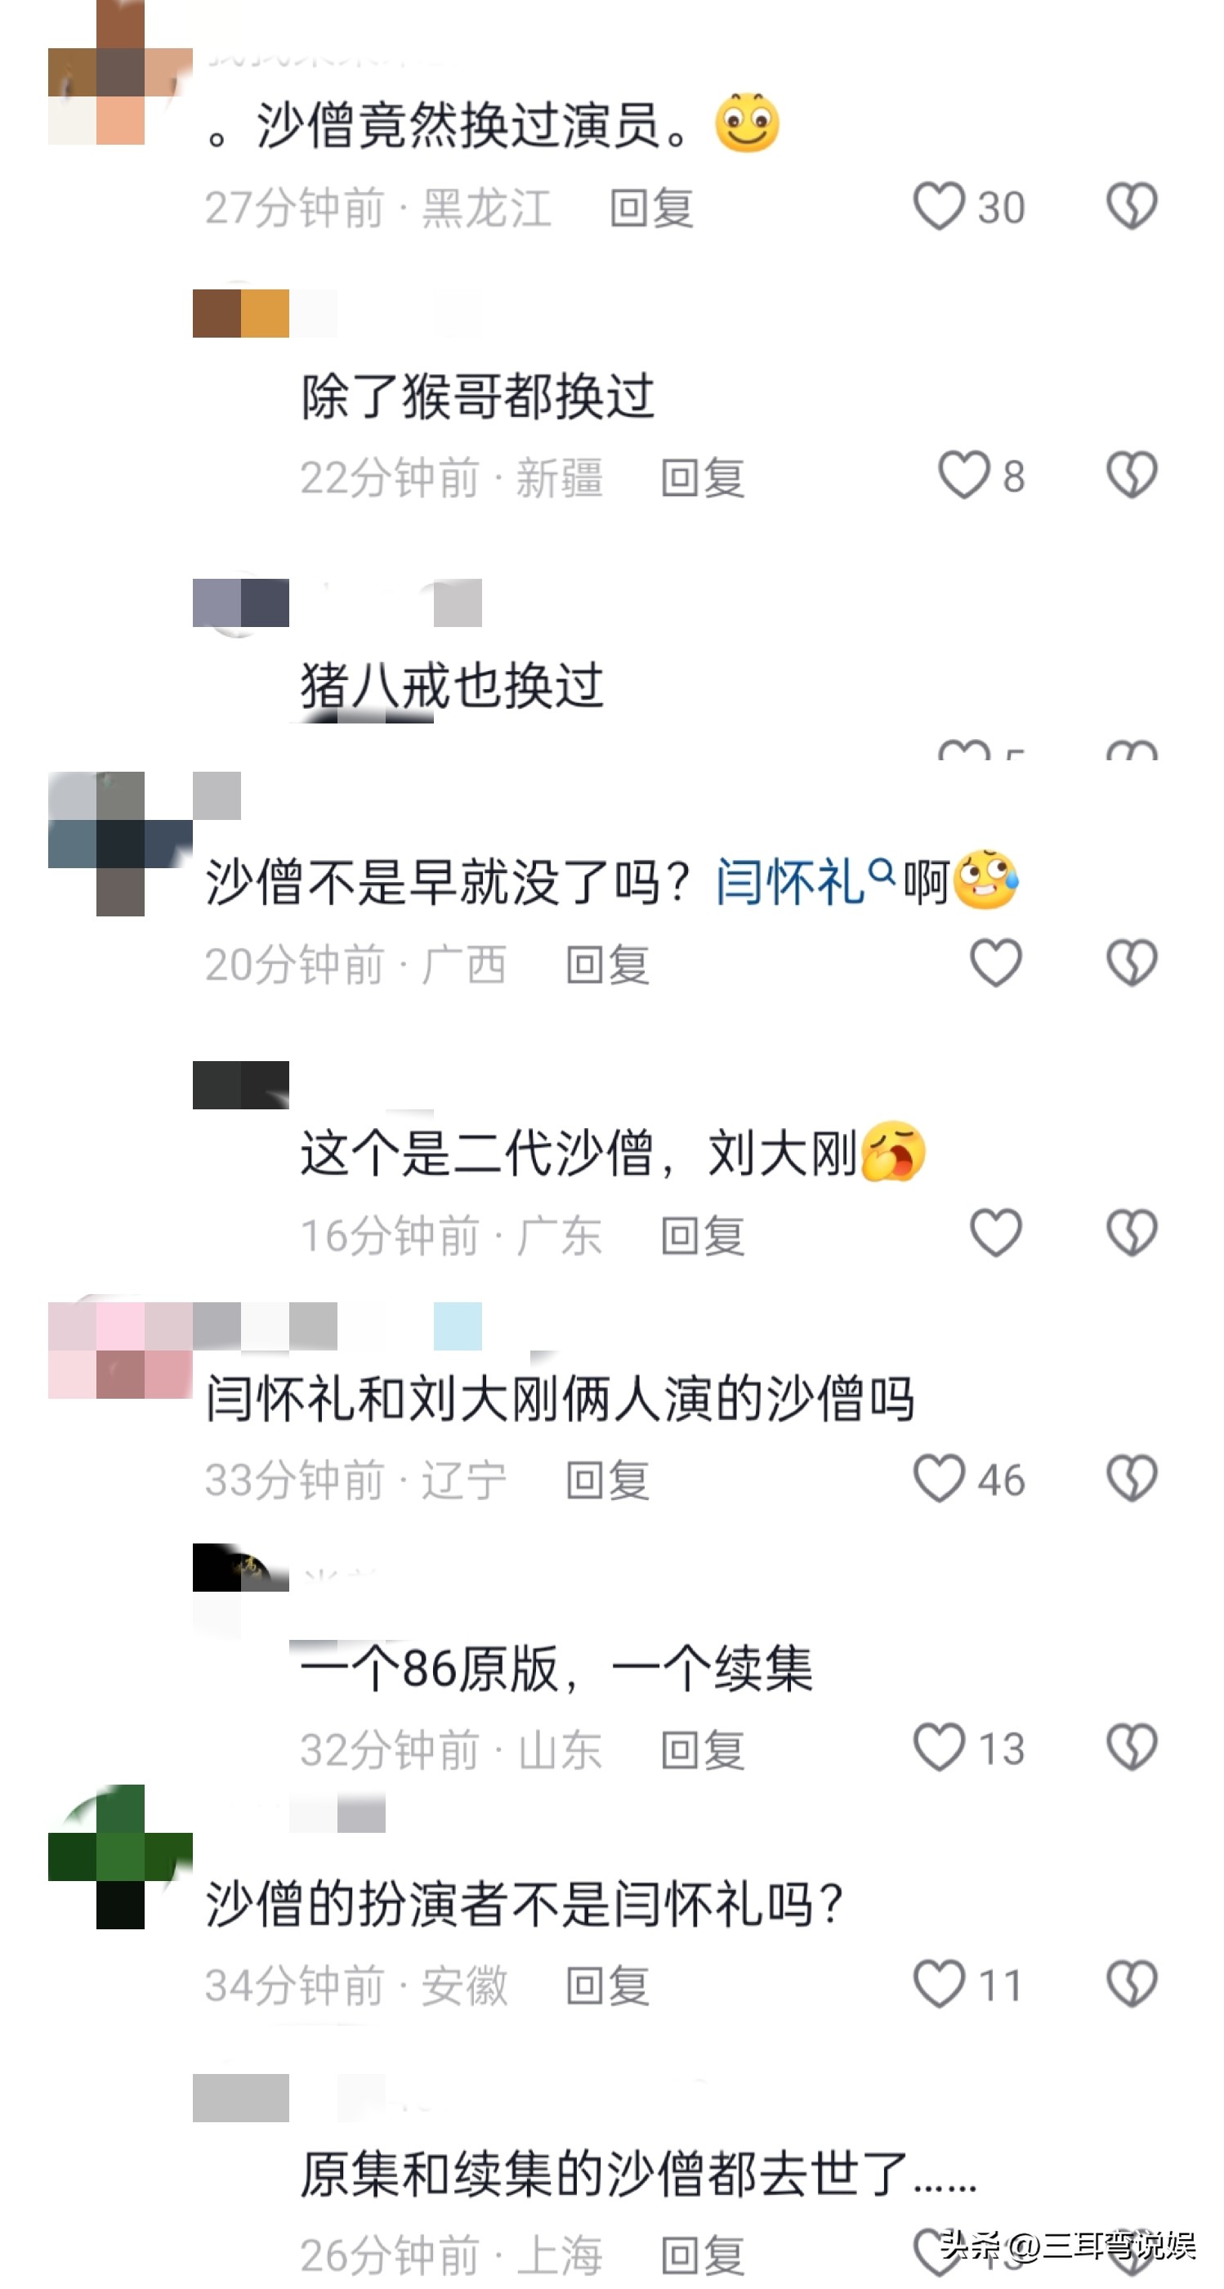This screenshot has width=1224, height=2289.
Task: Reply to the 黑龙江 comment
Action: pyautogui.click(x=651, y=208)
